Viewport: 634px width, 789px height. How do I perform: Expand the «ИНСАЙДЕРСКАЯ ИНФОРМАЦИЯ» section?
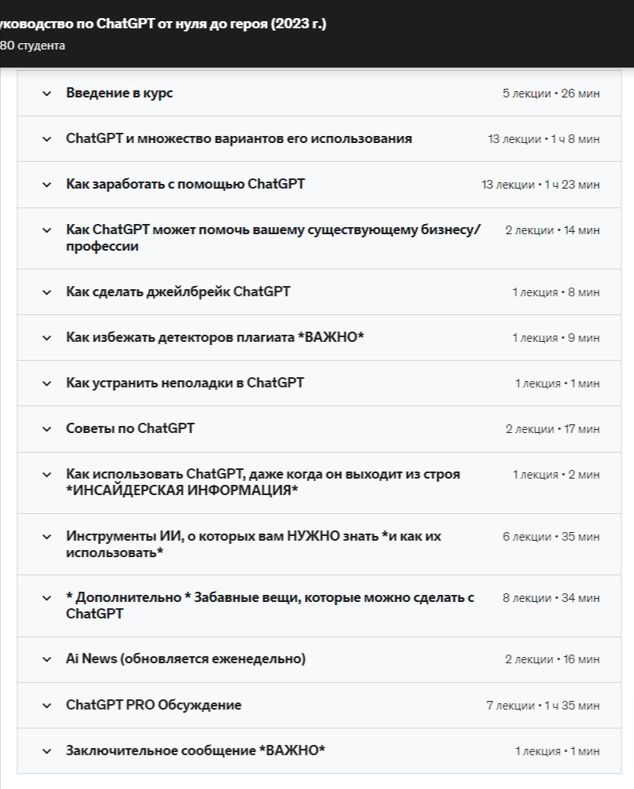pos(47,475)
